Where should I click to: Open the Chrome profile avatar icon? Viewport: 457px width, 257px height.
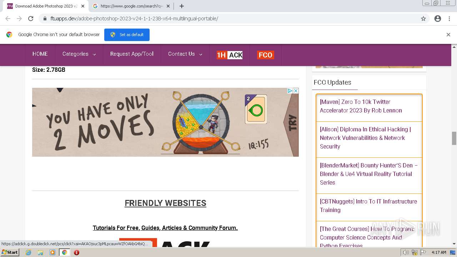pos(438,19)
